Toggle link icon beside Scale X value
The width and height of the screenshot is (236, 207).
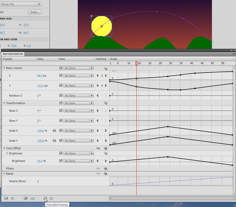click(55, 131)
